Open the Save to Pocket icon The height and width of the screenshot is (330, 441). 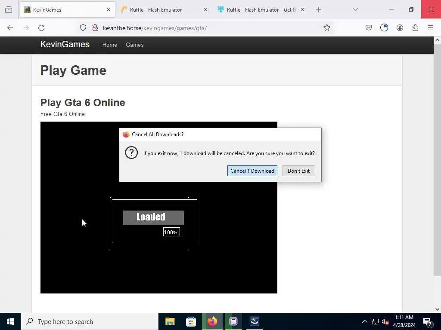click(369, 27)
